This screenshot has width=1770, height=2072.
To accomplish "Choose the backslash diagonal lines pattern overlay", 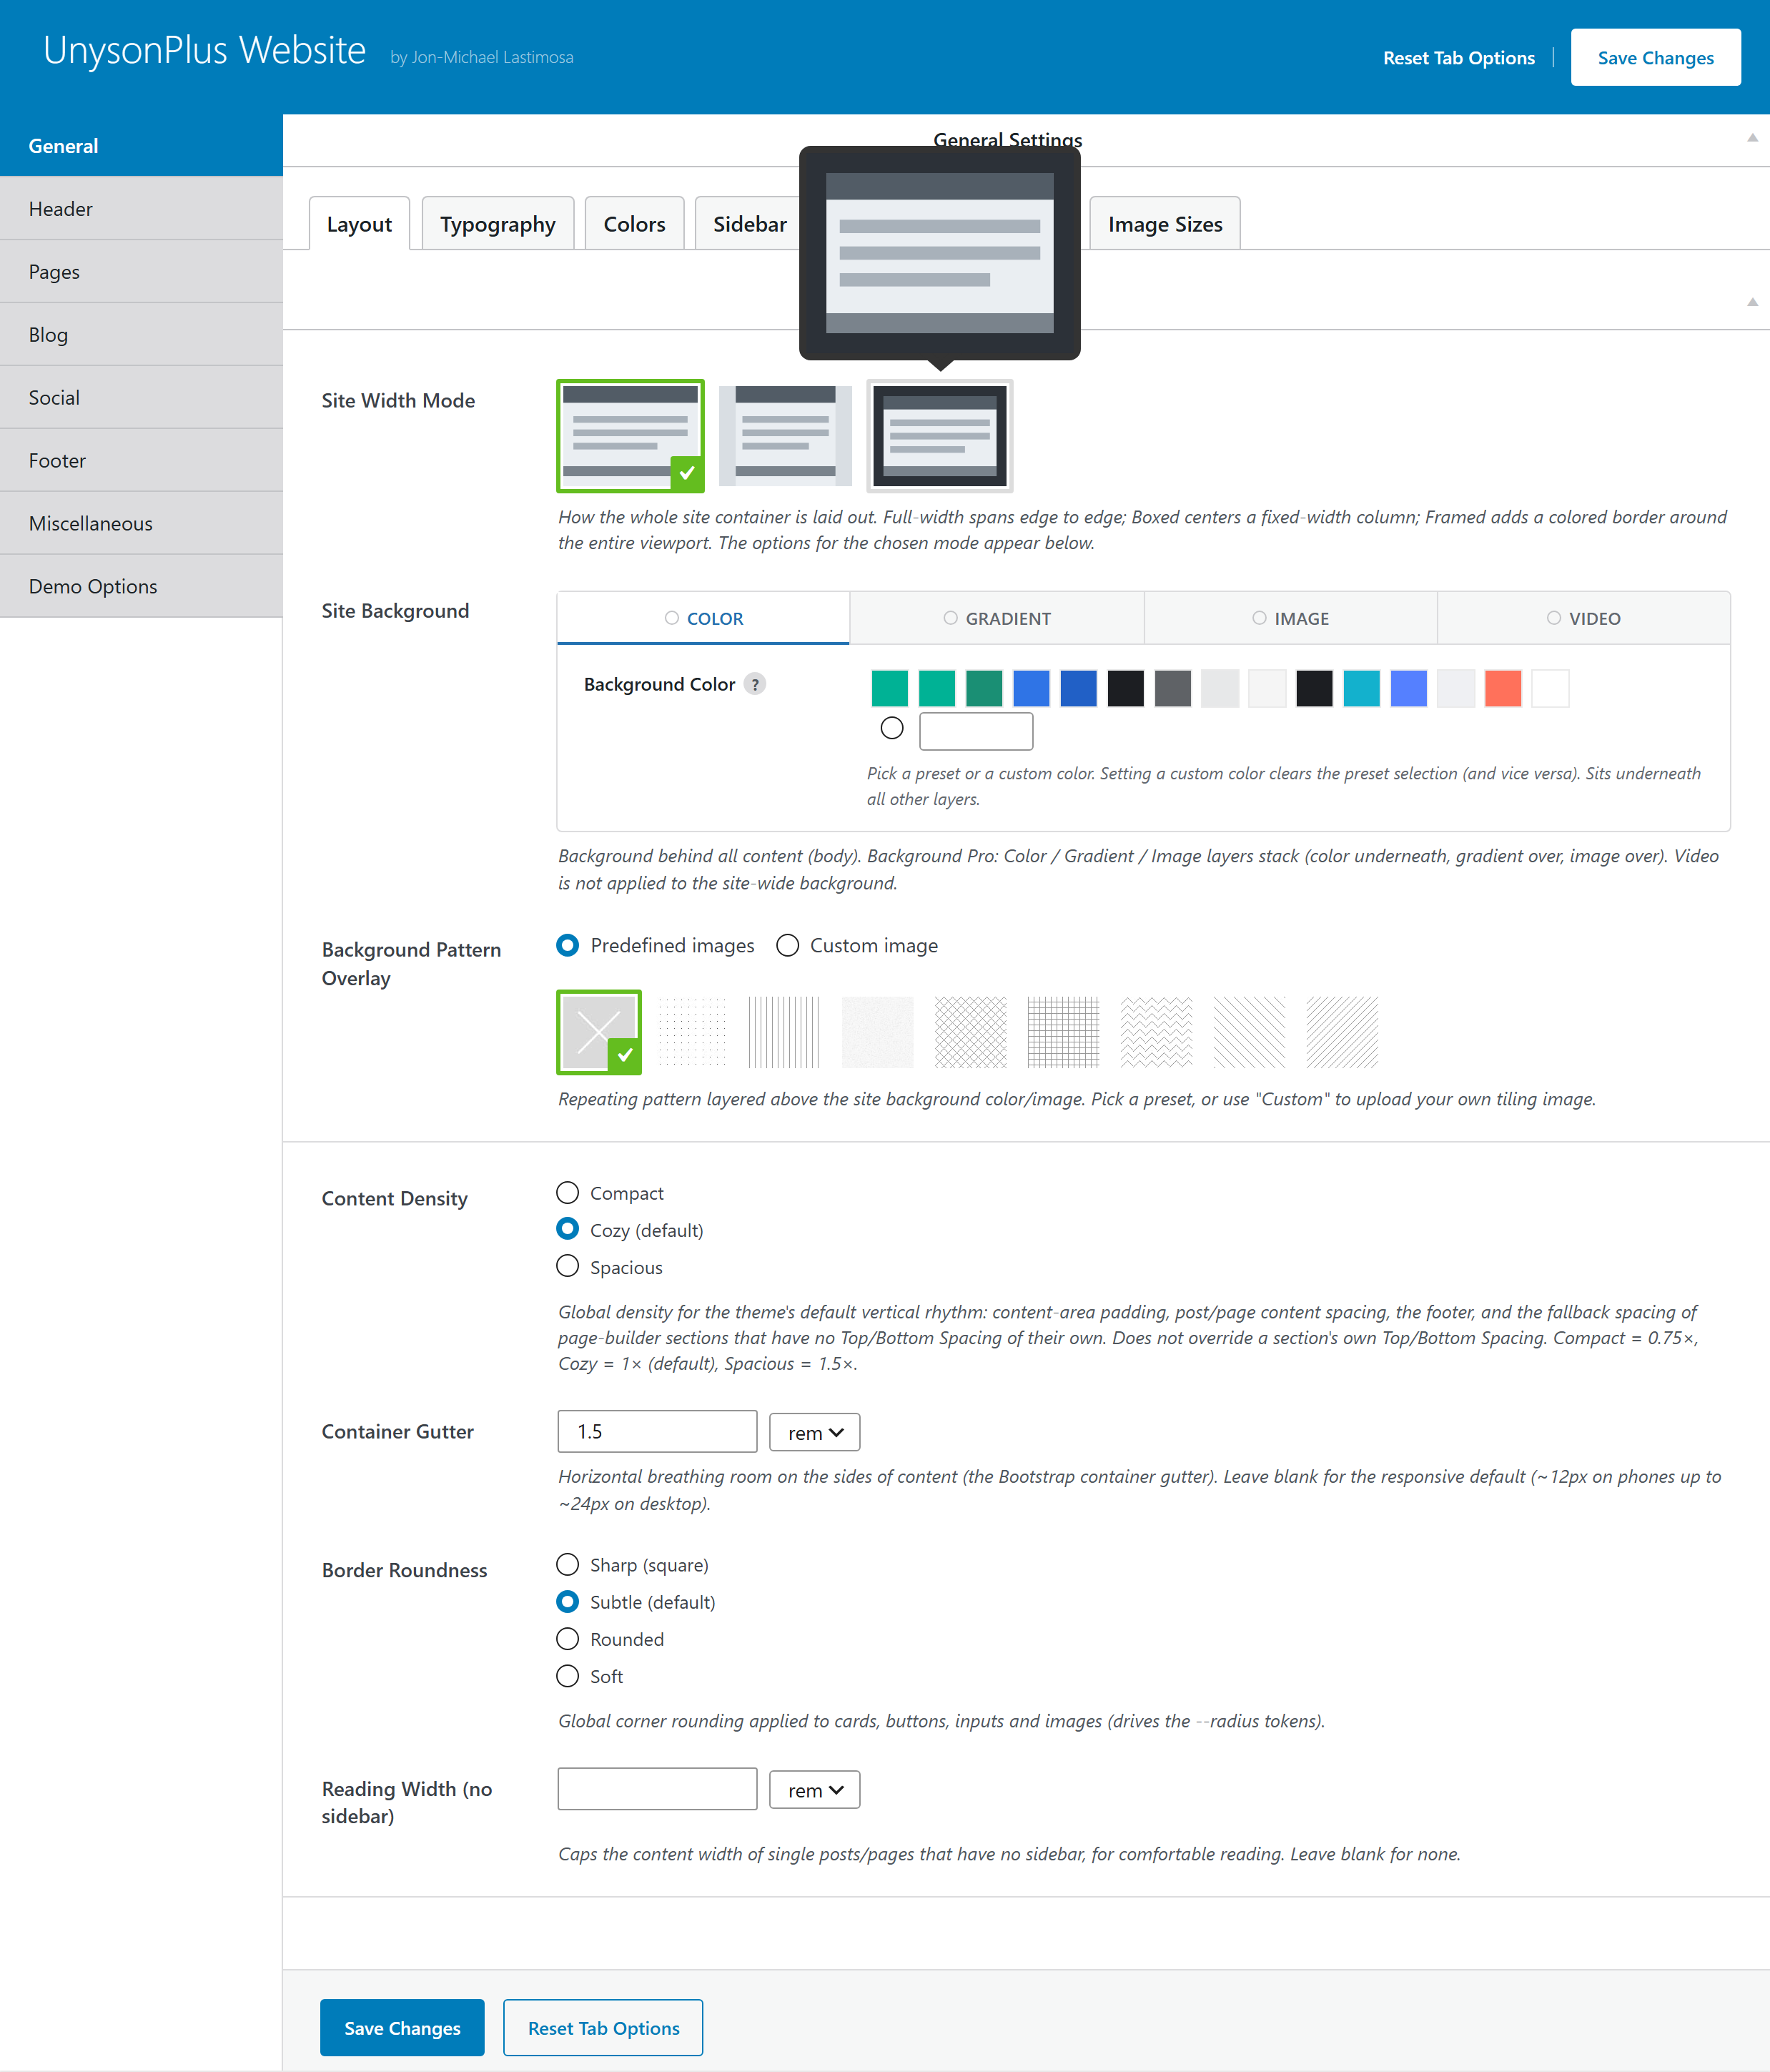I will (x=1250, y=1032).
